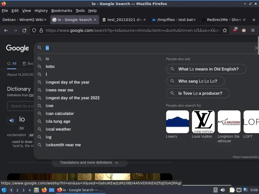Close the lo - Google Search tab
This screenshot has width=259, height=194.
[95, 20]
